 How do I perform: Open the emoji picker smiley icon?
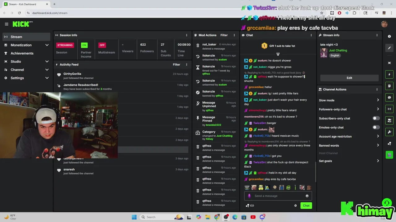coord(307,196)
